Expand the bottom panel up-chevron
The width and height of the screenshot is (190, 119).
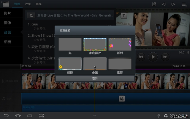pos(95,116)
